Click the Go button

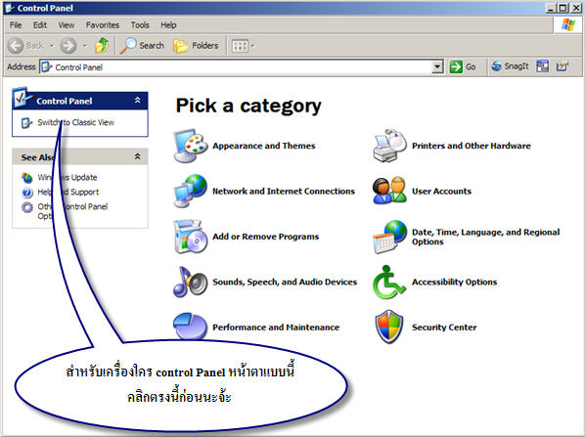tap(463, 66)
